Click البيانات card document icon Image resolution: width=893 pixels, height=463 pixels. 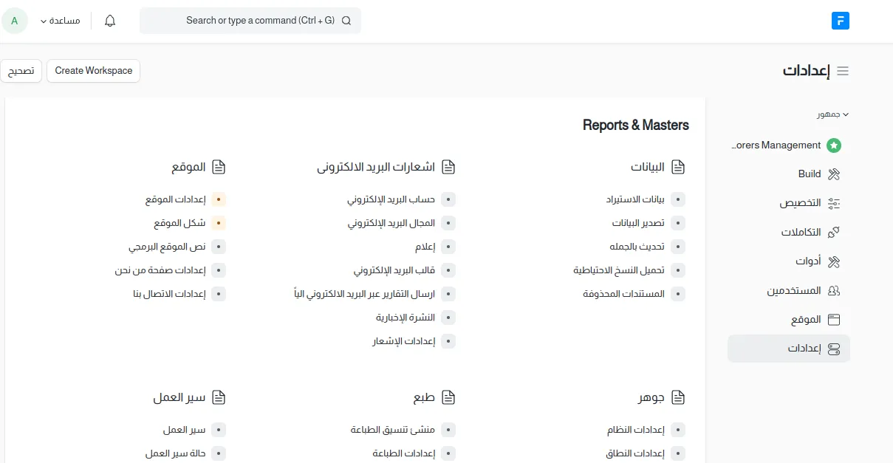678,168
